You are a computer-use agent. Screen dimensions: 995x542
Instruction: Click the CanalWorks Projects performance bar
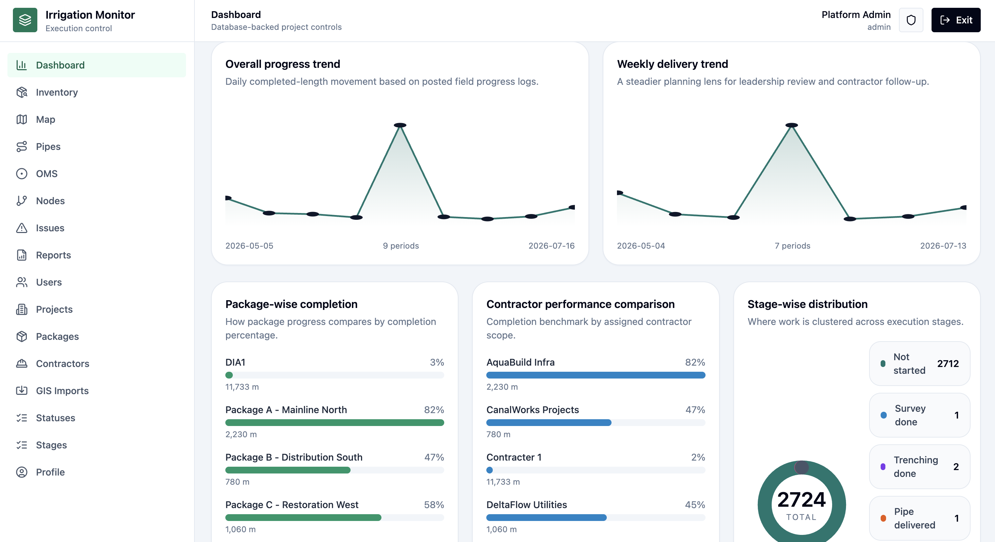pyautogui.click(x=596, y=423)
